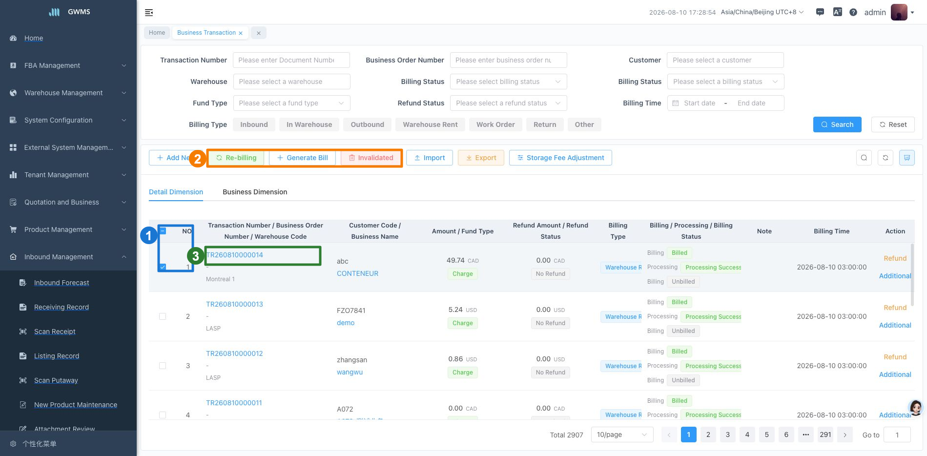Viewport: 927px width, 456px height.
Task: Open the customer service assistant avatar
Action: [916, 407]
